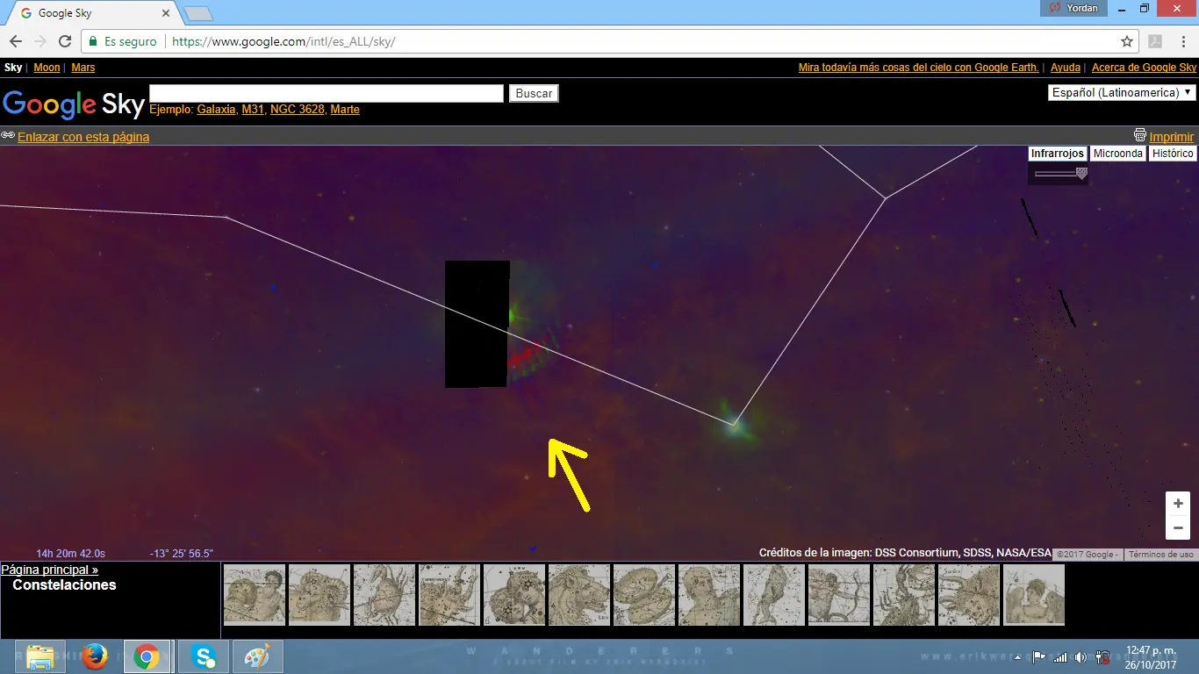This screenshot has width=1199, height=674.
Task: Bookmark this page with the star icon
Action: point(1127,41)
